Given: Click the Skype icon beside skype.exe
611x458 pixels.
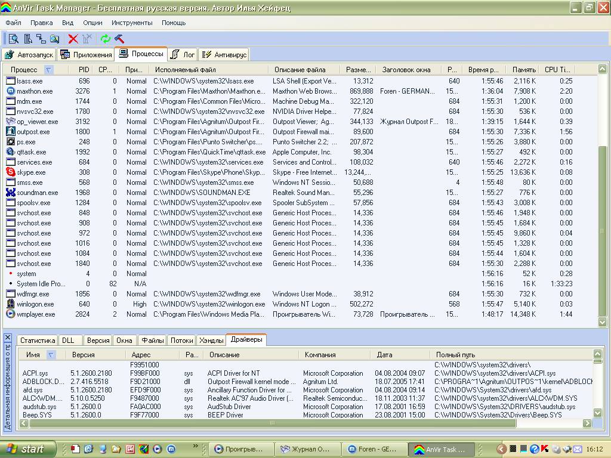Looking at the screenshot, I should (11, 172).
